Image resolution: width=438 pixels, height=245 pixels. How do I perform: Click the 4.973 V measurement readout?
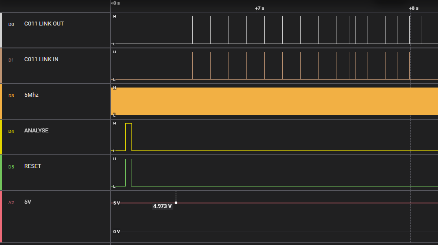tap(162, 206)
